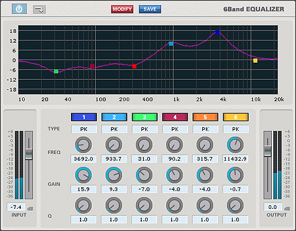The image size is (296, 231).
Task: Click the INPUT level fader handle
Action: pyautogui.click(x=29, y=154)
